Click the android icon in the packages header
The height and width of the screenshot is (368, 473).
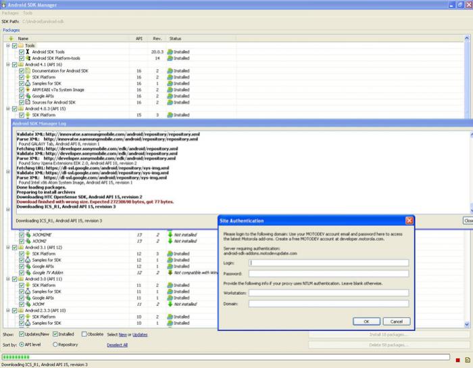pyautogui.click(x=11, y=39)
